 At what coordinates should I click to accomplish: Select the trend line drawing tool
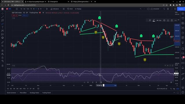[3, 17]
